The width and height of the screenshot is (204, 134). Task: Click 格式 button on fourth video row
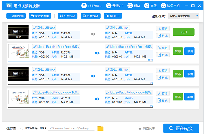click(163, 101)
